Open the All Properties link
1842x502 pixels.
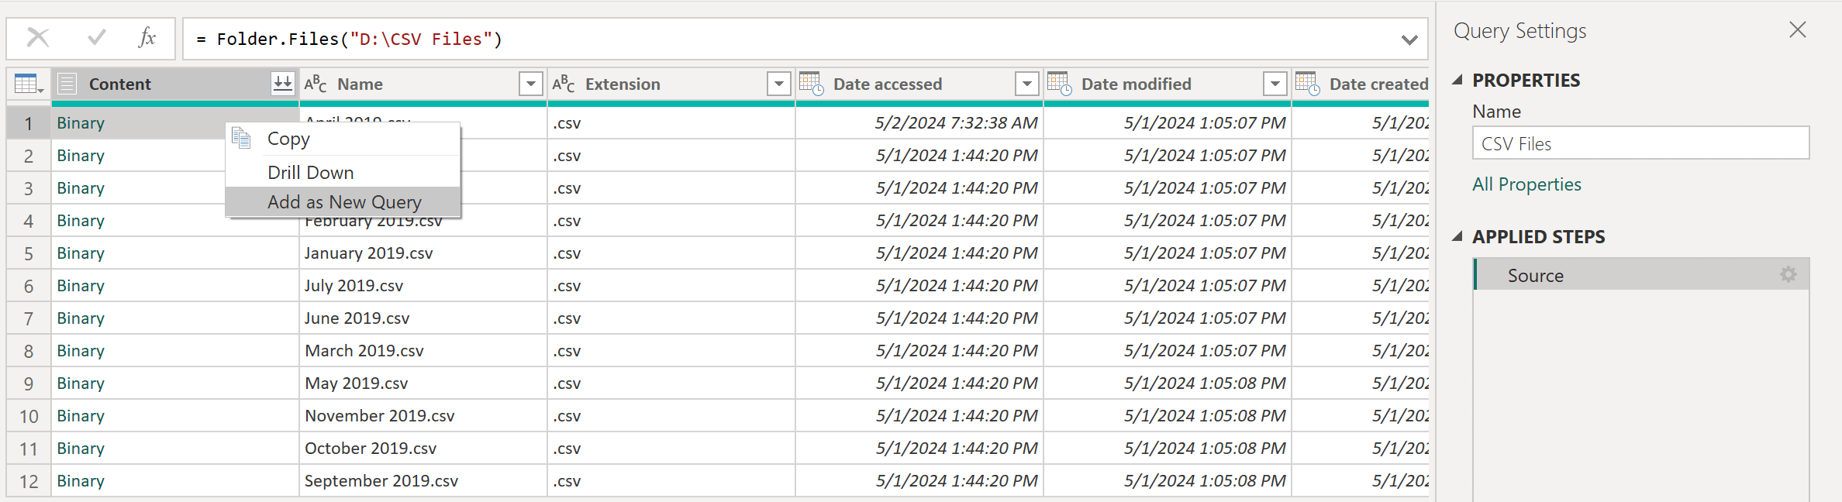pyautogui.click(x=1526, y=184)
